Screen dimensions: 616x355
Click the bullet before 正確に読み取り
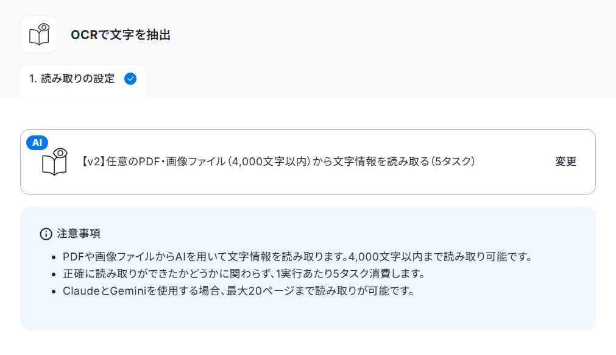click(x=54, y=275)
